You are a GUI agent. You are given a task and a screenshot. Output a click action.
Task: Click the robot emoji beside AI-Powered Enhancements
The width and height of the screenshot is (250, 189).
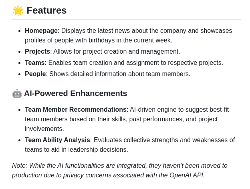pyautogui.click(x=17, y=93)
